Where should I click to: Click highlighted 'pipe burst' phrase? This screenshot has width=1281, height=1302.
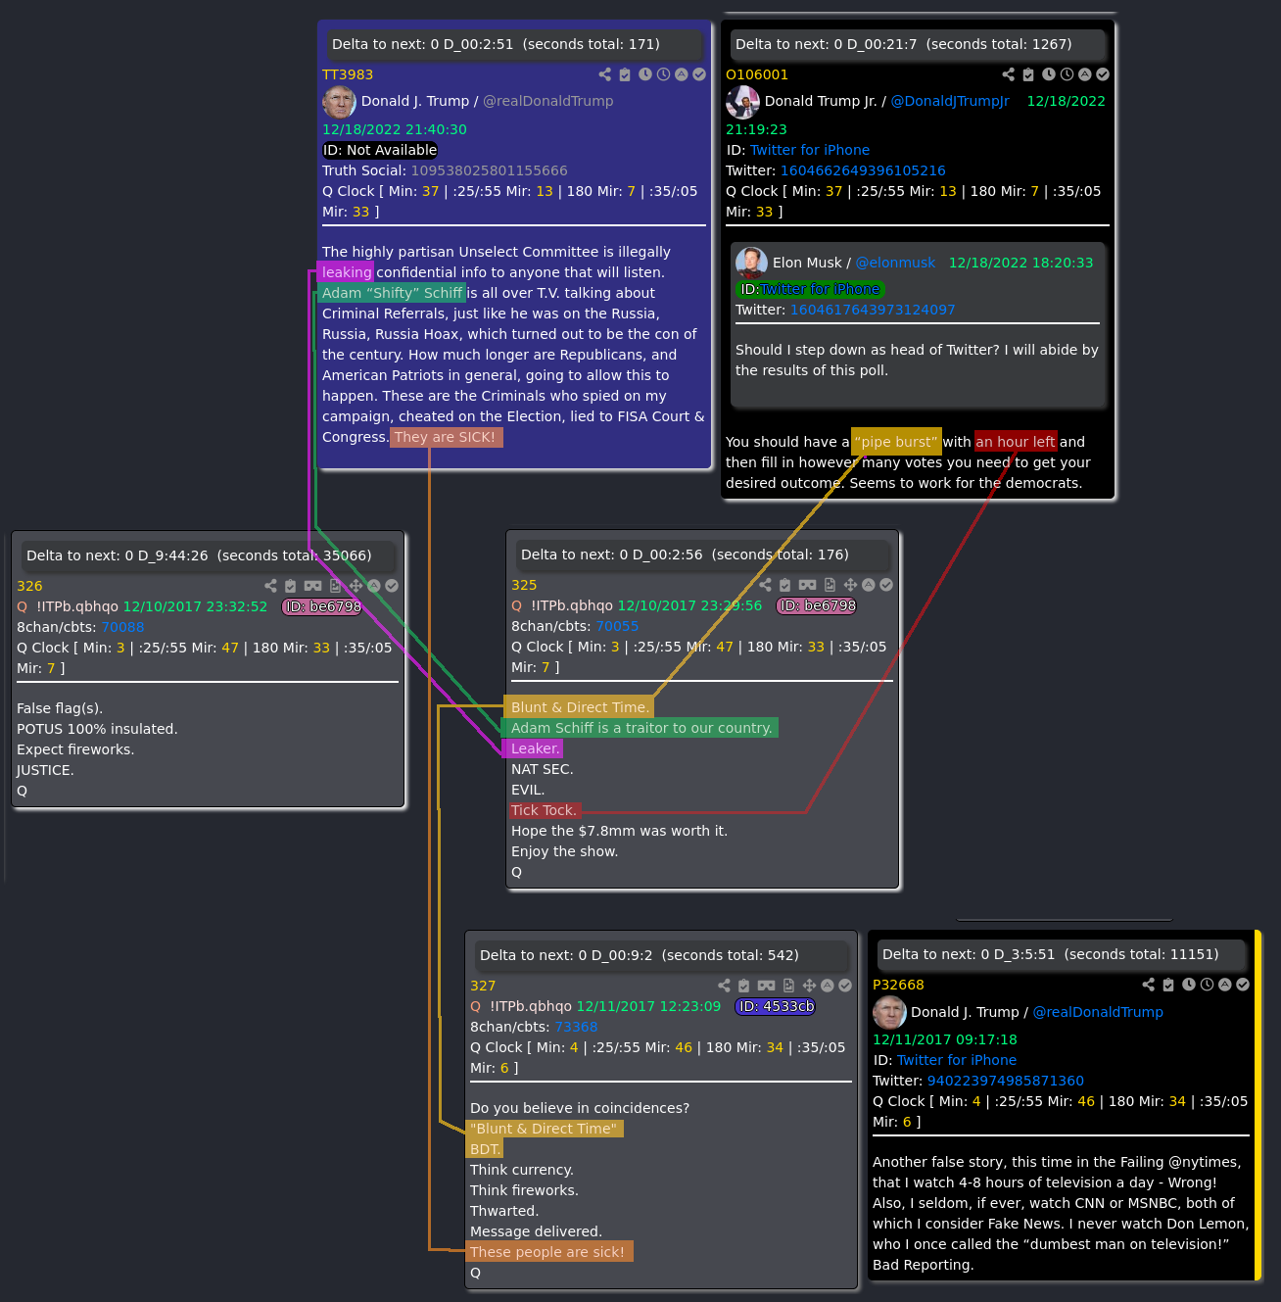coord(896,442)
